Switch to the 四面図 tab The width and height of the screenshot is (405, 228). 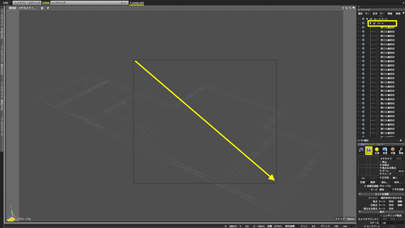click(x=46, y=3)
